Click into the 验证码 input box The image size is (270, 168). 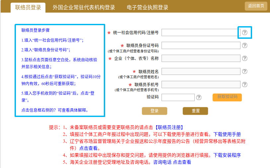pos(178,97)
